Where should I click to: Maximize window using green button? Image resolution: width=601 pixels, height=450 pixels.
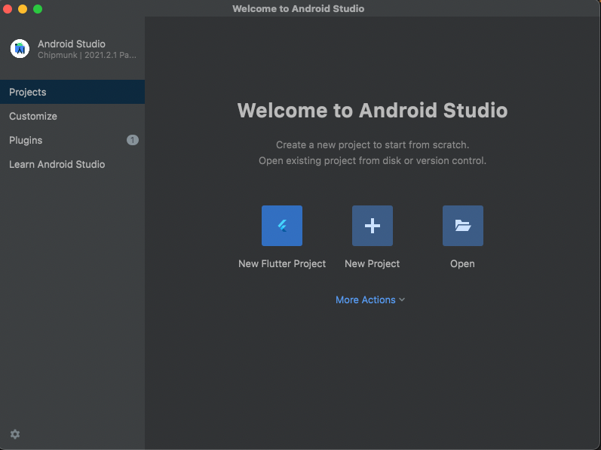pyautogui.click(x=38, y=9)
